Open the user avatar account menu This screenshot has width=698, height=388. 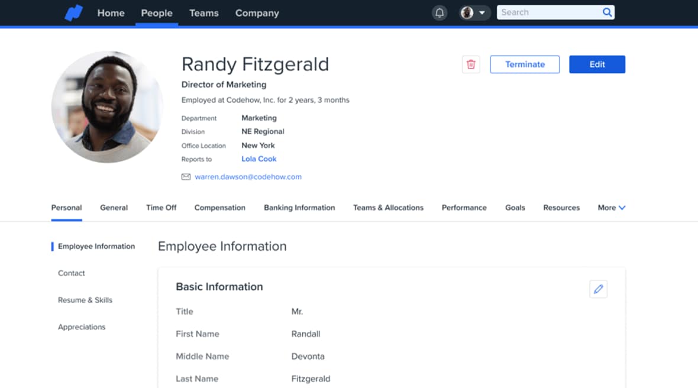click(474, 13)
